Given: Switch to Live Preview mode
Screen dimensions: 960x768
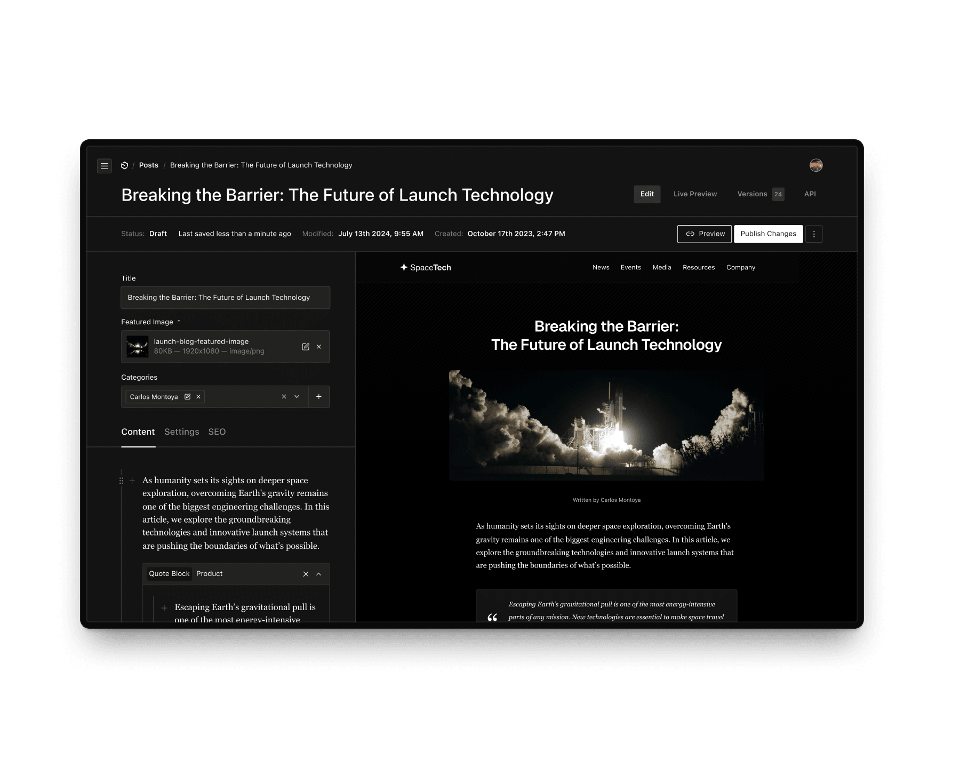Looking at the screenshot, I should click(695, 194).
